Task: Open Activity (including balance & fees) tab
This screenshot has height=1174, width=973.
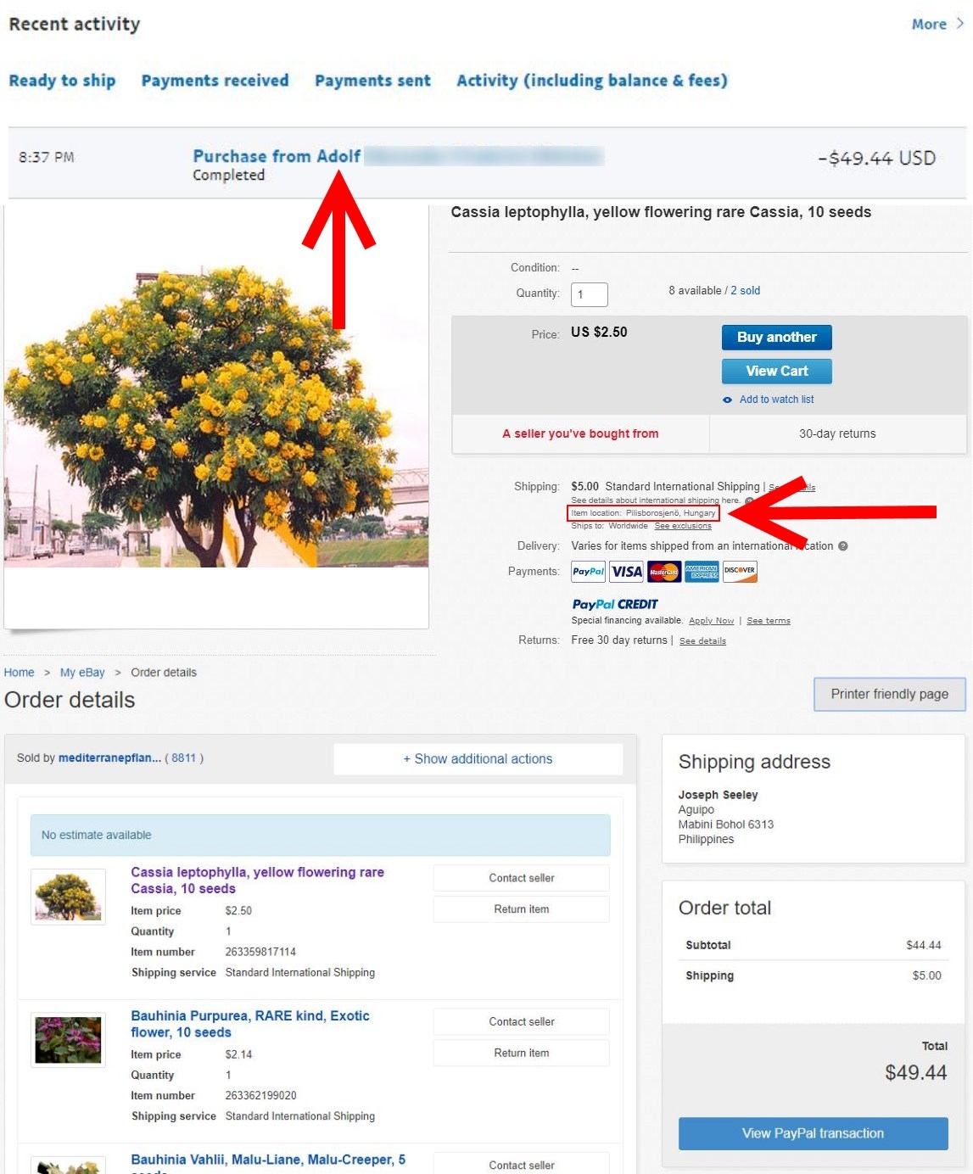Action: point(592,81)
